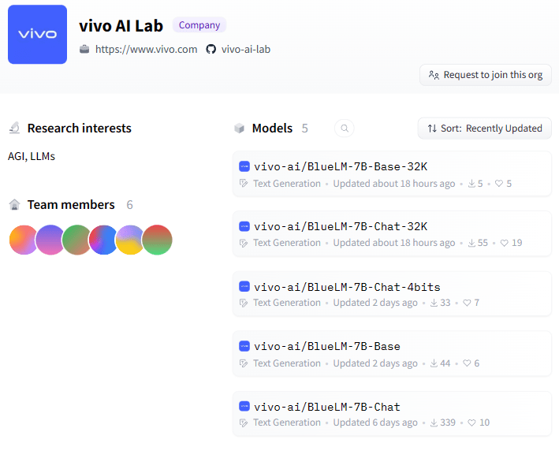The width and height of the screenshot is (559, 458).
Task: Click the heart icon on BlueLM-7B-Chat-32K
Action: pyautogui.click(x=504, y=243)
